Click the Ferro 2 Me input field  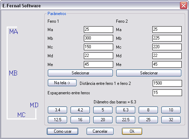(x=167, y=65)
